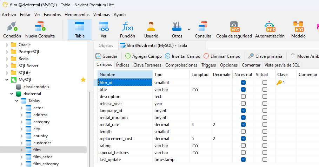Screen dimensions: 319x167
Task: Open the Otros dropdown arrow
Action: pyautogui.click(x=189, y=30)
